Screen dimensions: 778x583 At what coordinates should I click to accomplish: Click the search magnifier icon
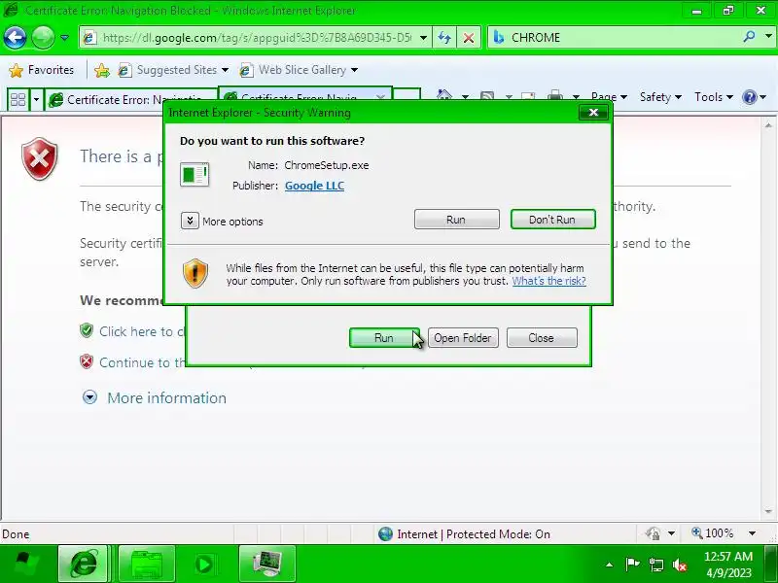point(750,36)
